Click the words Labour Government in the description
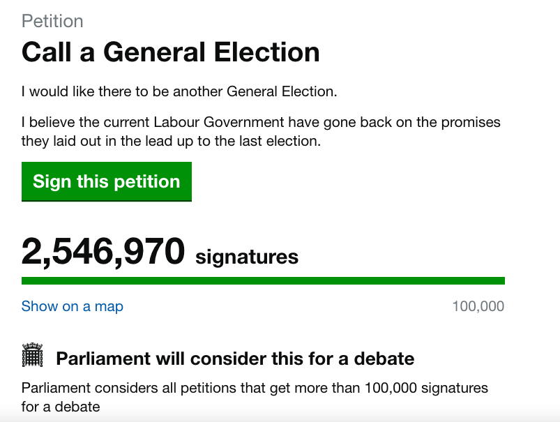560x422 pixels. (230, 123)
